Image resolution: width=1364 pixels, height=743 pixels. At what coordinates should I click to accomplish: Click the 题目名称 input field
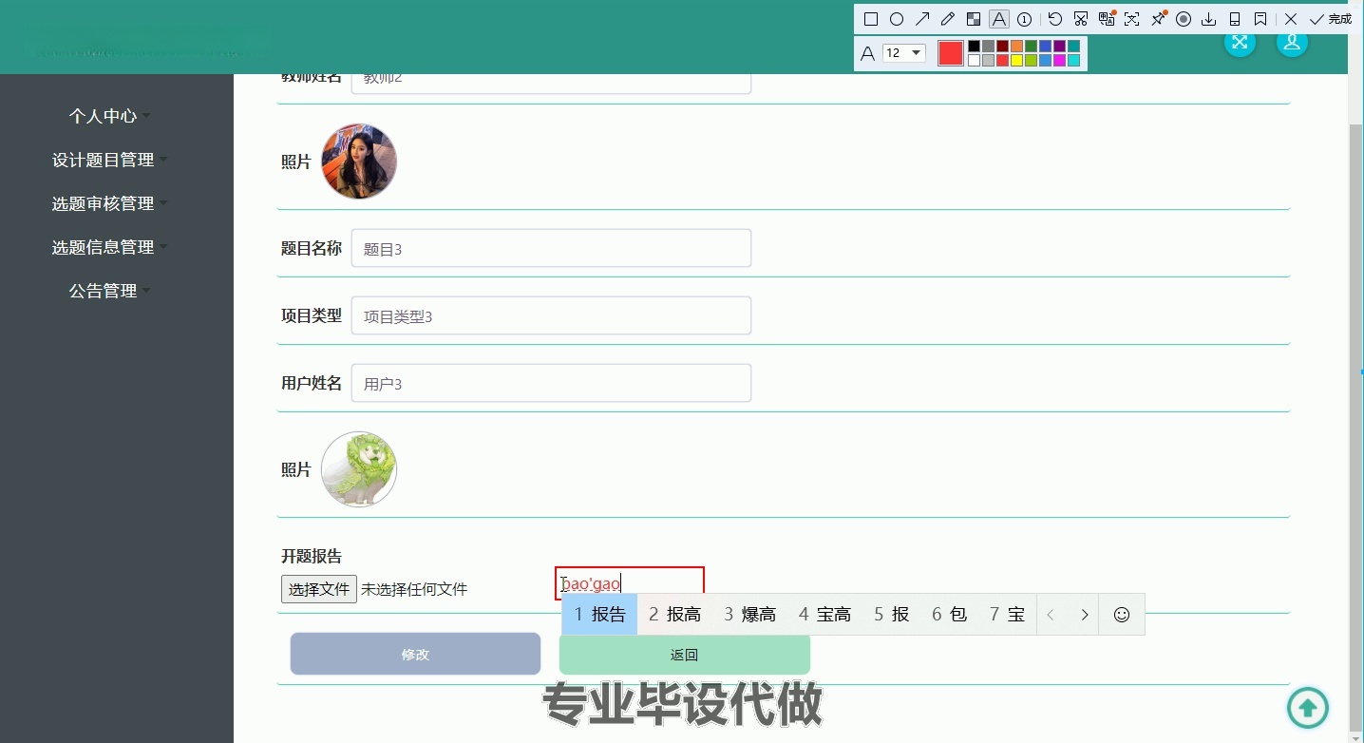(551, 248)
